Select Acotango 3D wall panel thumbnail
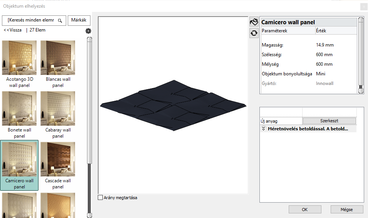 click(x=19, y=58)
